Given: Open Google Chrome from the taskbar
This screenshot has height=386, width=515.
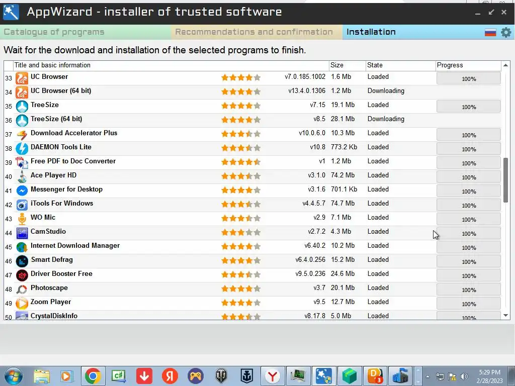Looking at the screenshot, I should click(x=93, y=376).
